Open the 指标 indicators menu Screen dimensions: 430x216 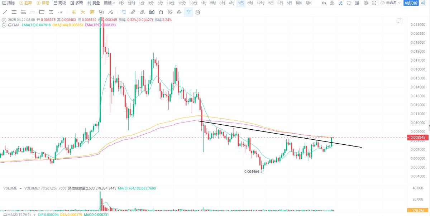click(9, 3)
